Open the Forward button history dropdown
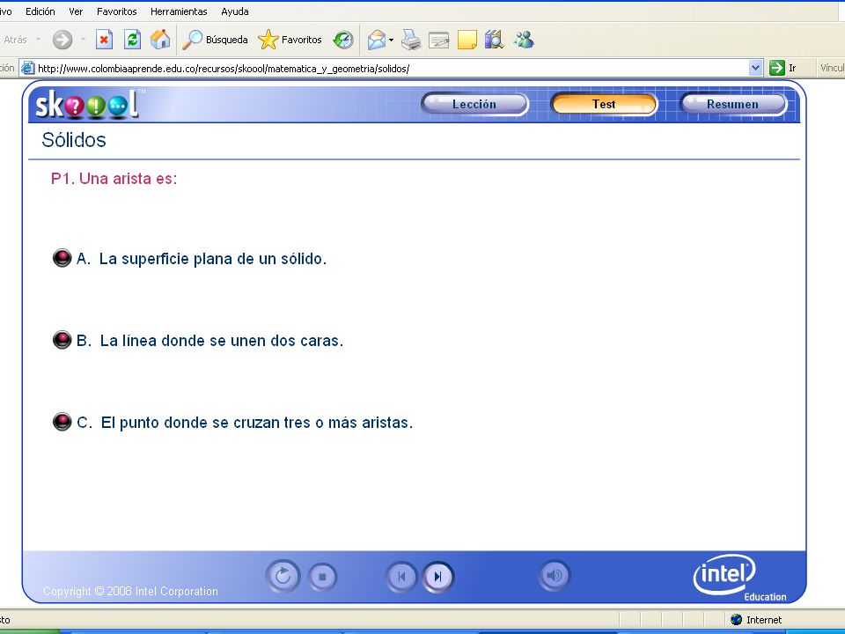845x634 pixels. (x=83, y=40)
